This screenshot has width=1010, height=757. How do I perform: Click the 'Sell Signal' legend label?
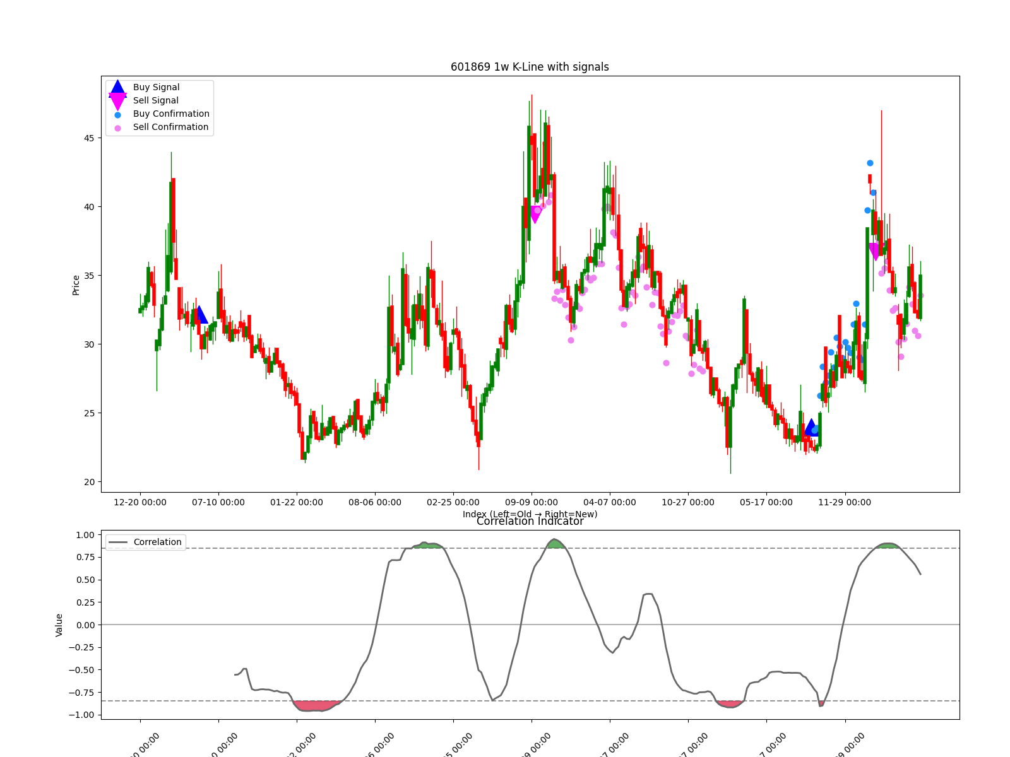click(x=155, y=101)
